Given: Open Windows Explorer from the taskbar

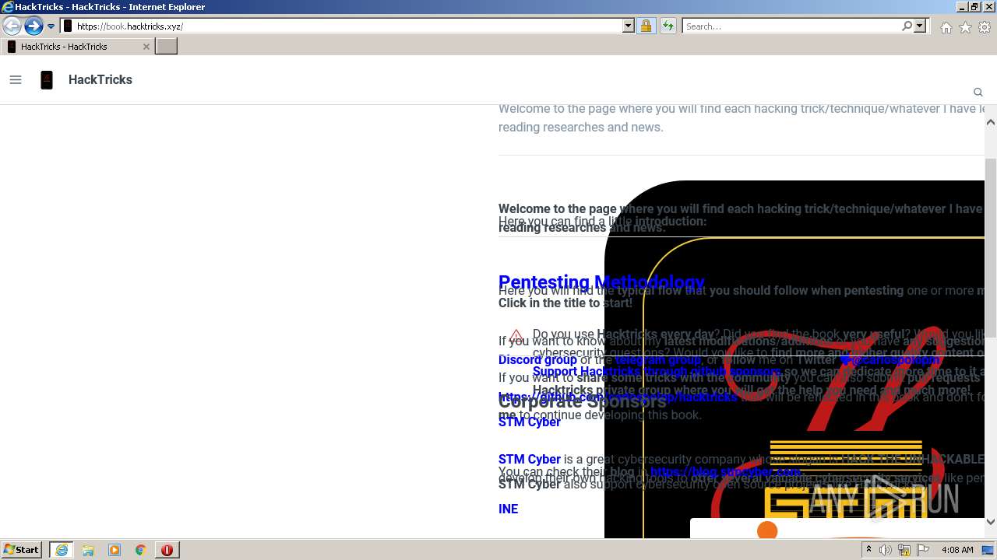Looking at the screenshot, I should pos(88,550).
